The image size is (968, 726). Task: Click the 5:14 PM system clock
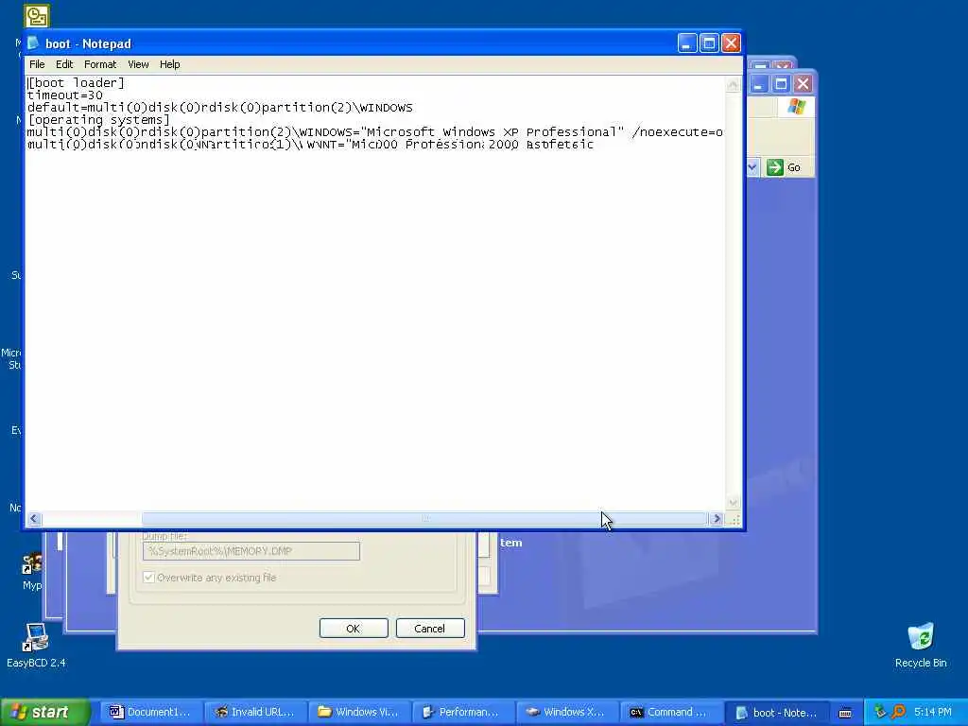(x=932, y=712)
